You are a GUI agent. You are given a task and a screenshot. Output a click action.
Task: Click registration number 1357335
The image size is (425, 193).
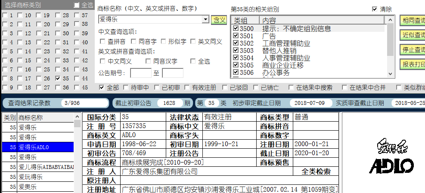134,126
